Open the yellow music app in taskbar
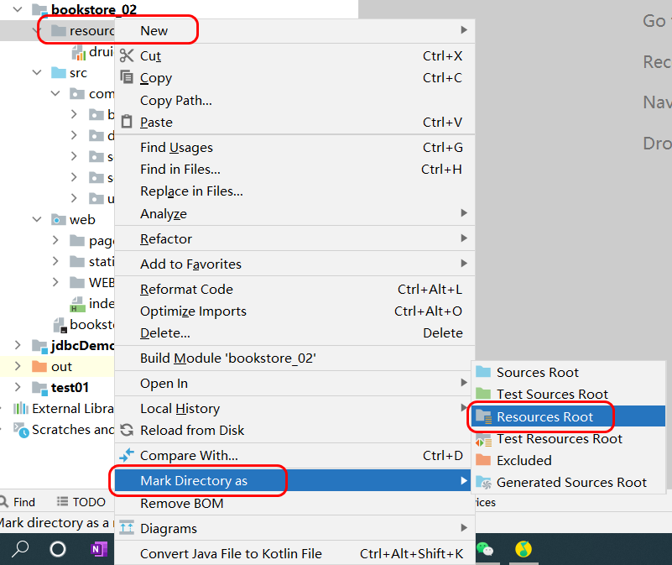 (x=524, y=549)
